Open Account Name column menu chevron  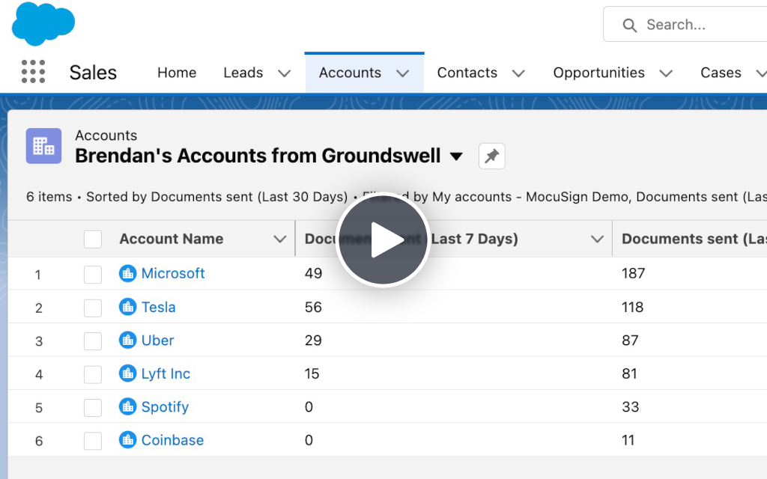click(x=280, y=239)
